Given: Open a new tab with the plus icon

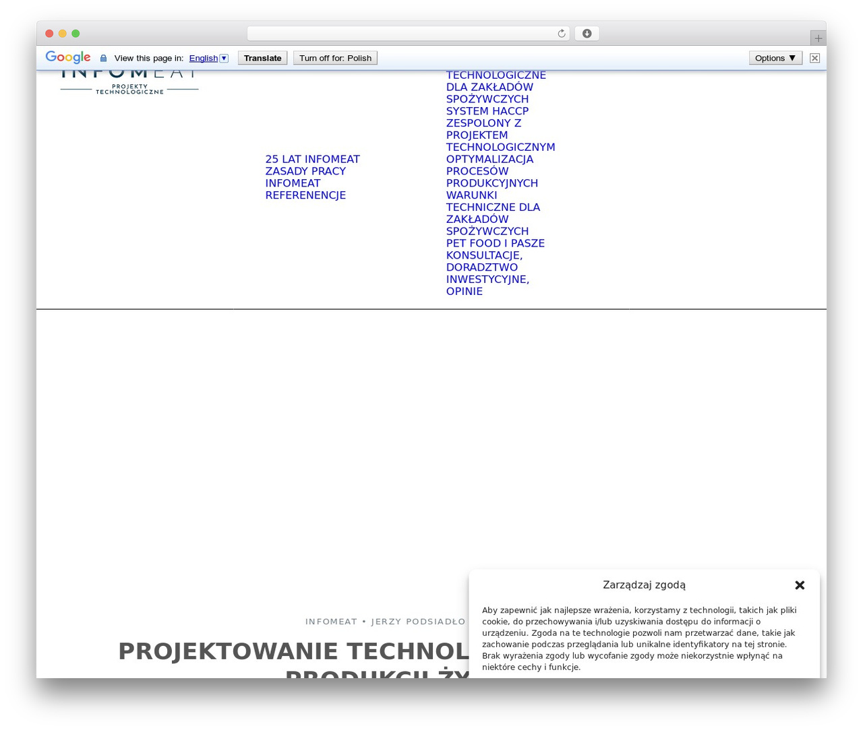Looking at the screenshot, I should pyautogui.click(x=818, y=38).
